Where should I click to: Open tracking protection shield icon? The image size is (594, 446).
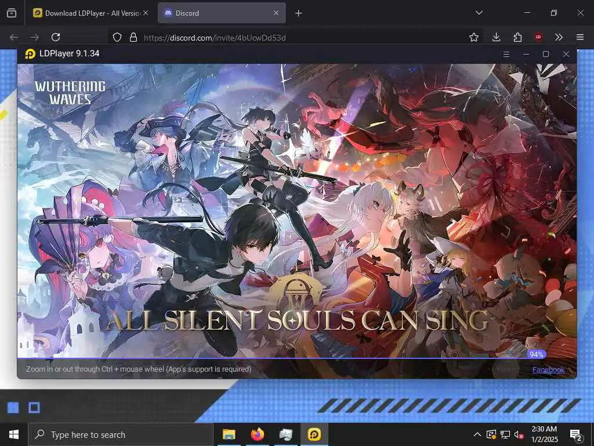(x=117, y=37)
